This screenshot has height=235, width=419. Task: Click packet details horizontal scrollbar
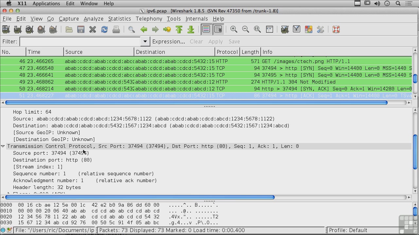(x=140, y=197)
